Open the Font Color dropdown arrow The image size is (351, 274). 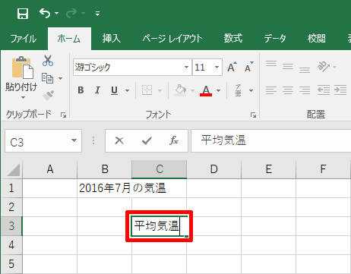tap(218, 90)
